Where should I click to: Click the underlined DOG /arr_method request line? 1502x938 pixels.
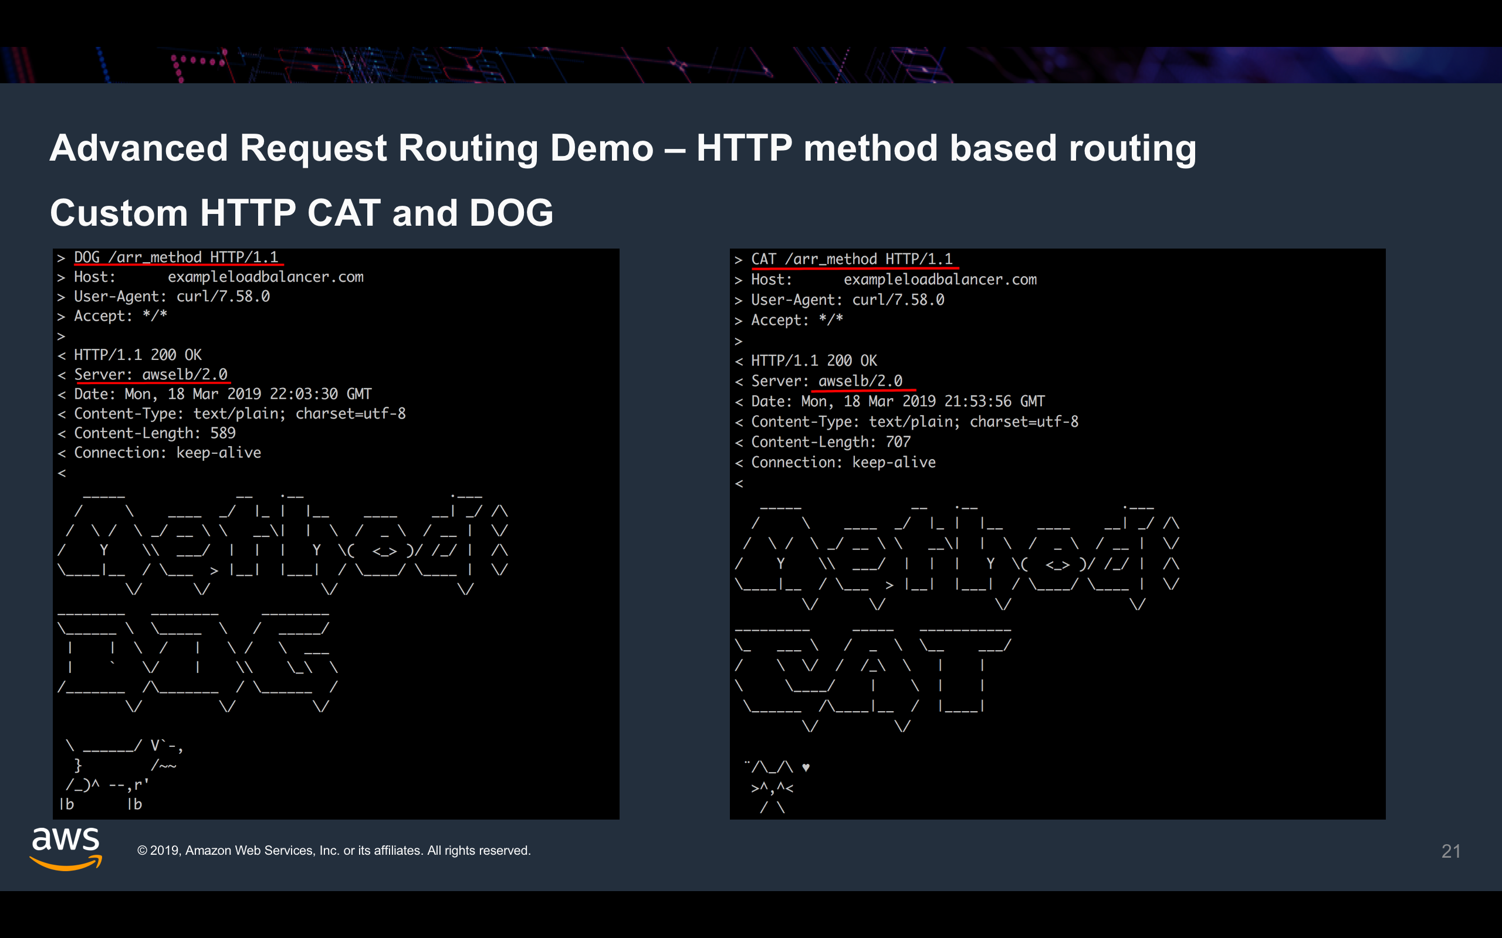tap(176, 257)
